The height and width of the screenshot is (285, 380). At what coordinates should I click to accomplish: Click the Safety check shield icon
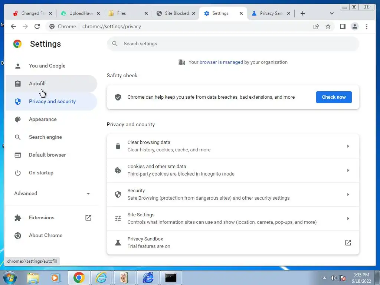[x=118, y=97]
